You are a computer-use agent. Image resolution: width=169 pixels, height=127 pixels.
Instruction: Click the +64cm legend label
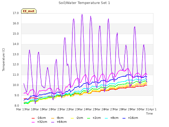tap(62, 122)
